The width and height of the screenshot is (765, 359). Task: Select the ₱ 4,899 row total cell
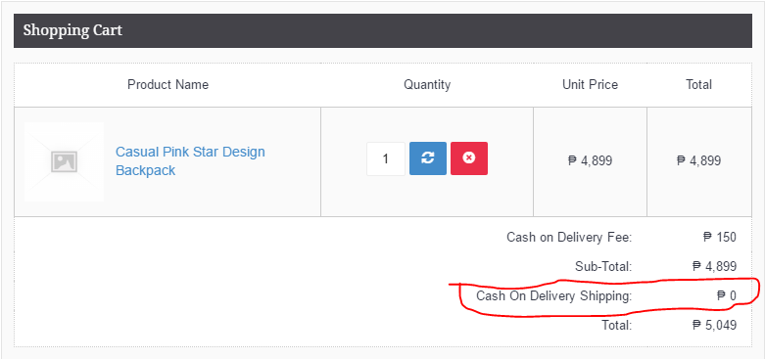click(x=698, y=160)
